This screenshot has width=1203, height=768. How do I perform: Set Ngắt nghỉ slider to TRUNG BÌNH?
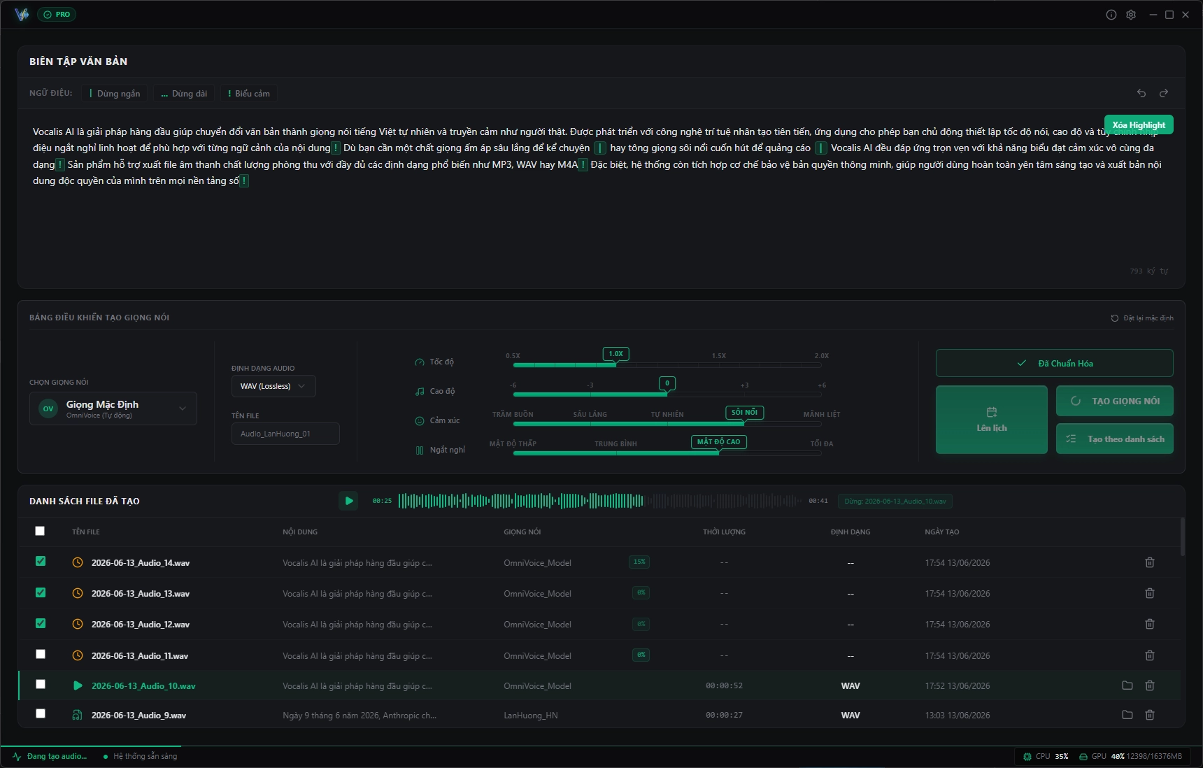(615, 444)
